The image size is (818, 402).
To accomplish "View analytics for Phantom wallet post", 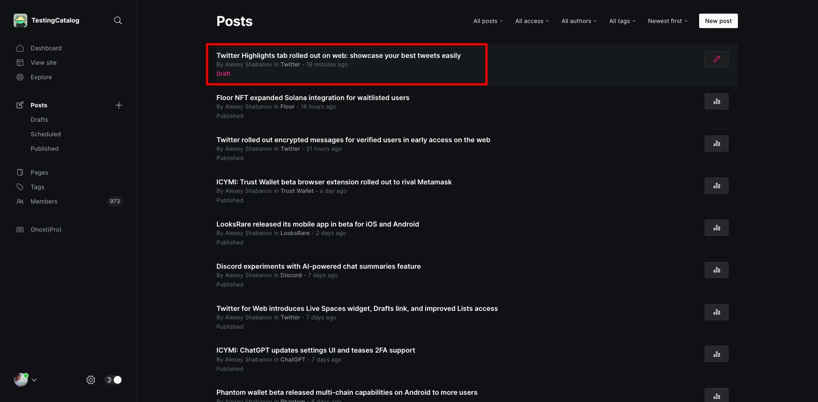I will [x=717, y=395].
